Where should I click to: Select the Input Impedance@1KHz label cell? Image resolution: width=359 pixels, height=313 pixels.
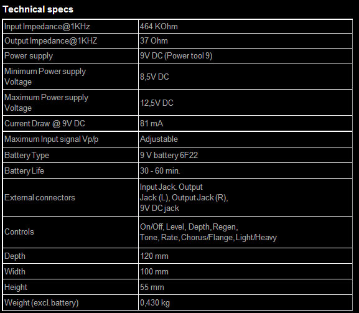click(x=70, y=27)
